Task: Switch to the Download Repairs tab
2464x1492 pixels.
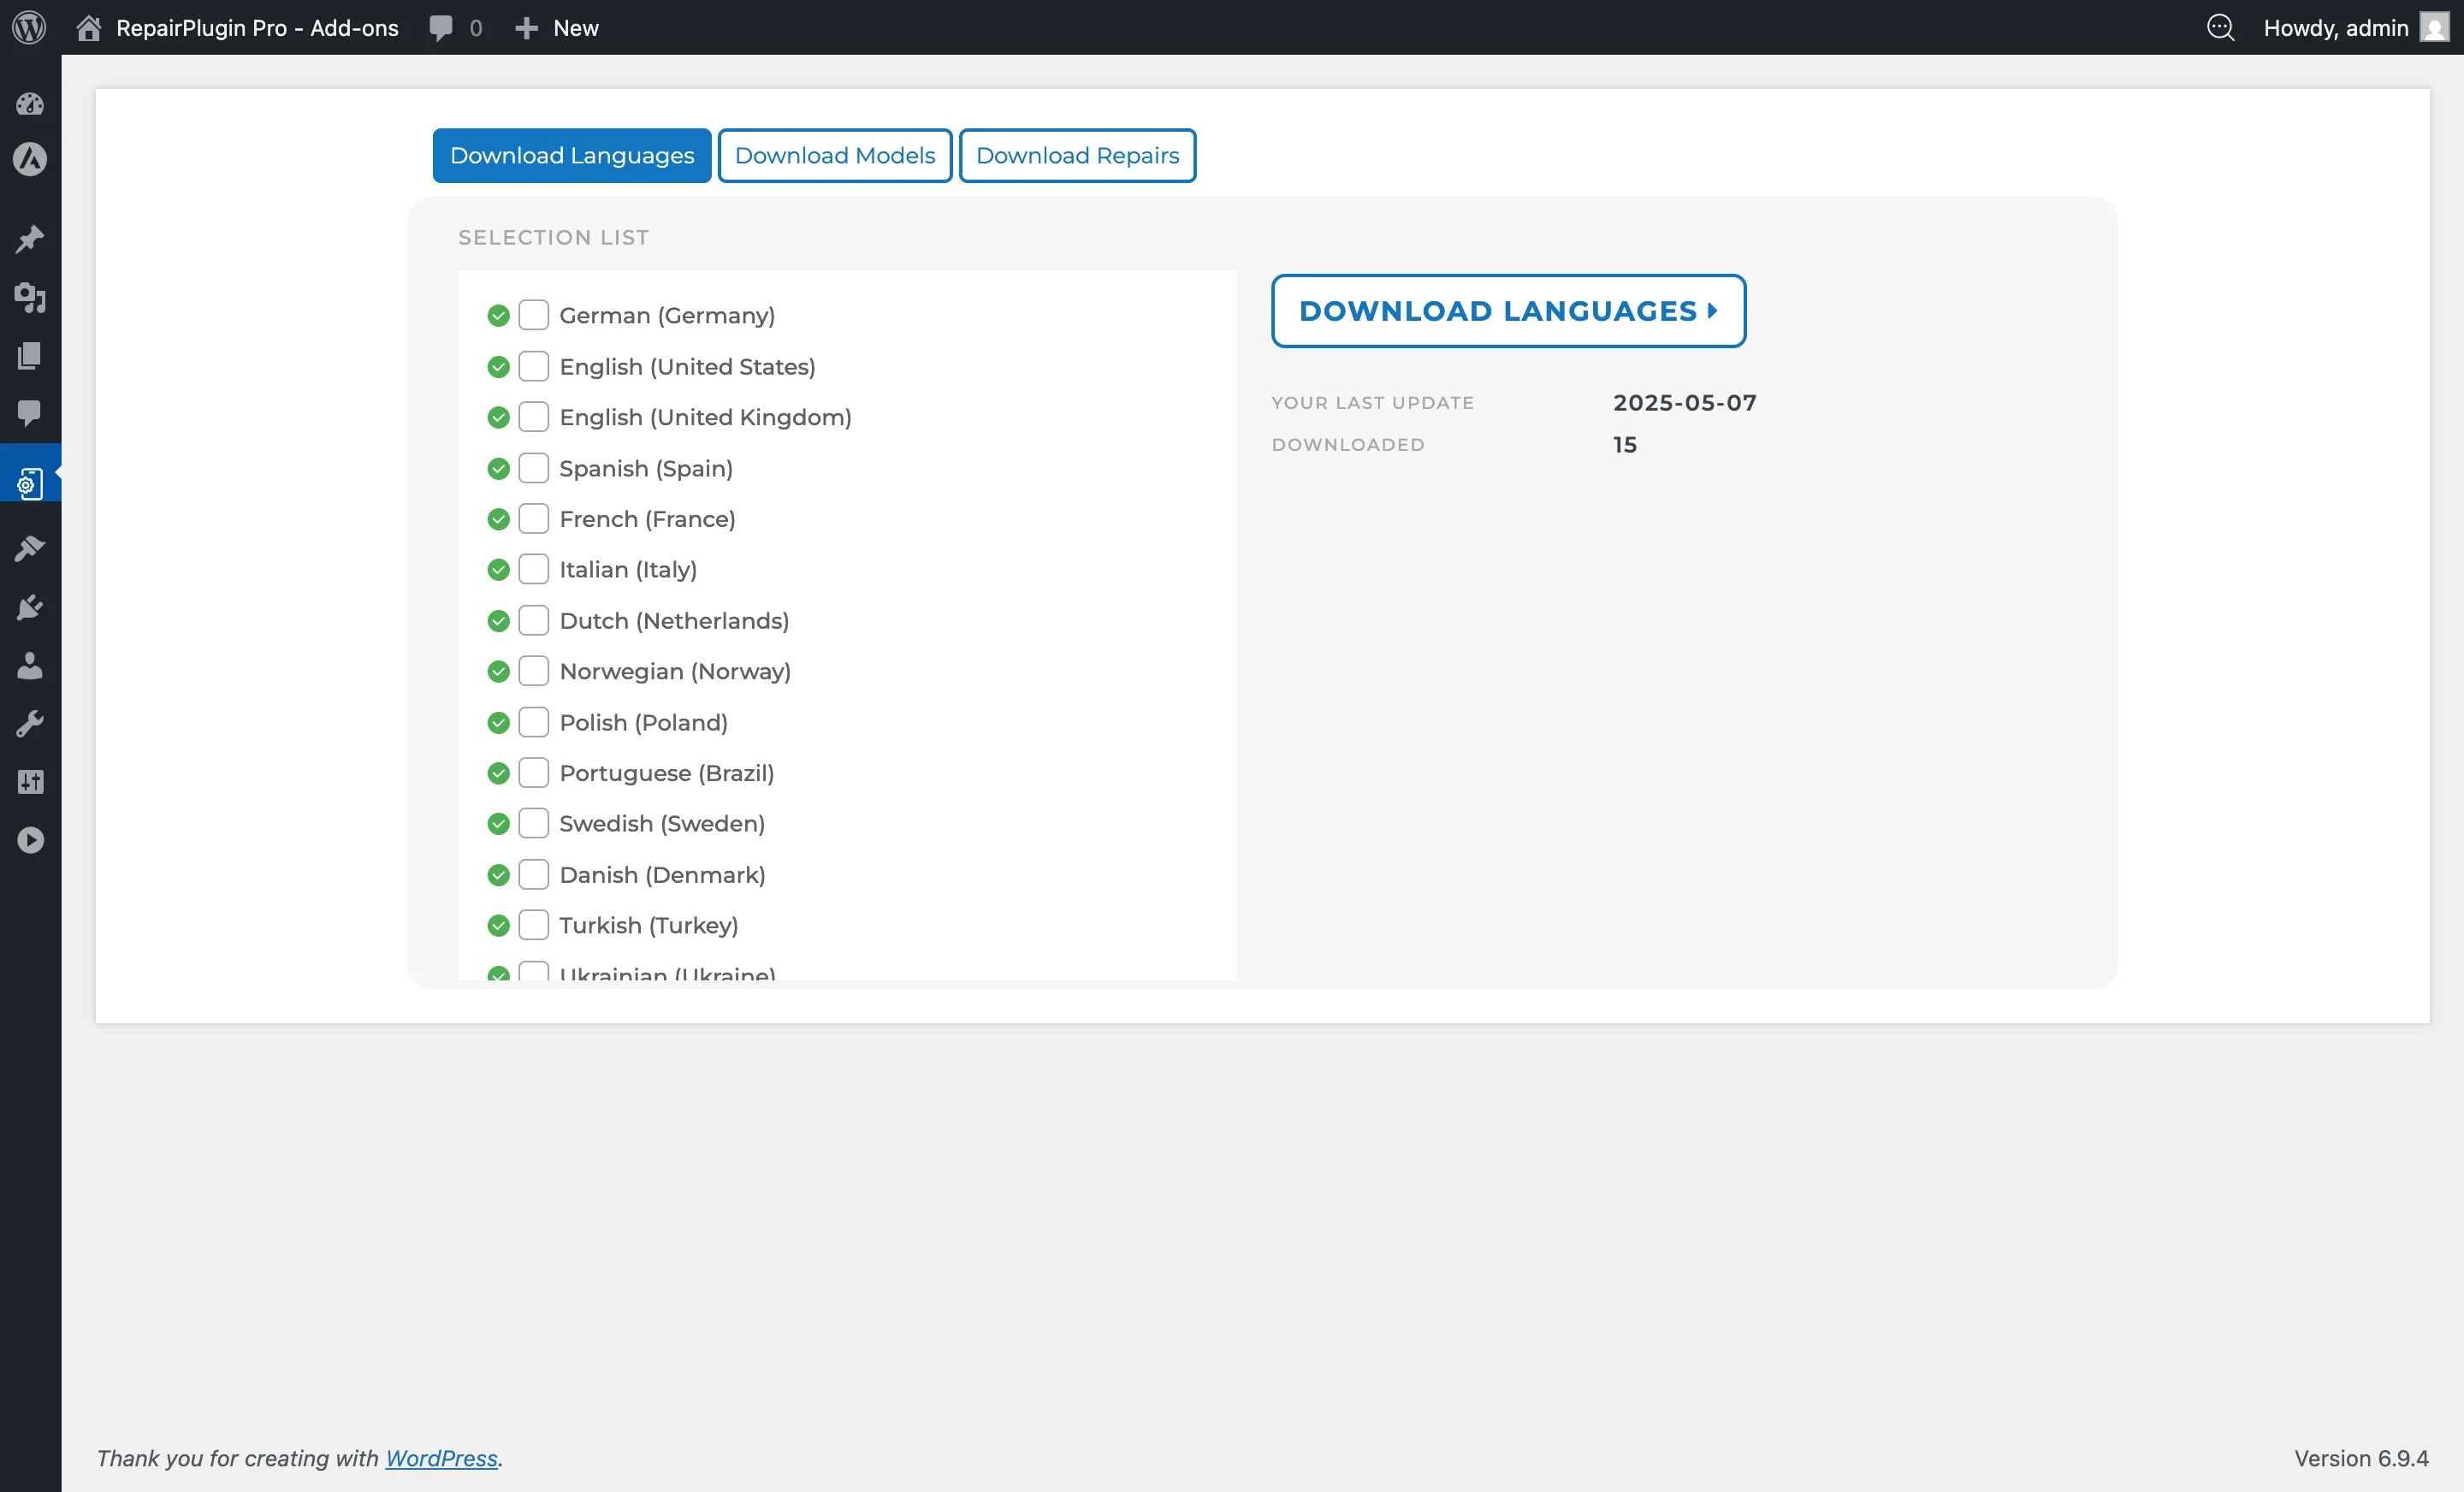Action: (1078, 155)
